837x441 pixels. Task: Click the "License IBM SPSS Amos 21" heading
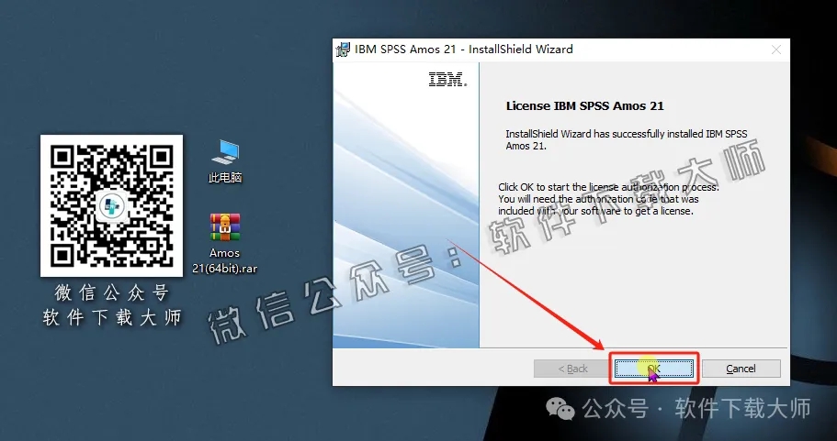point(585,105)
